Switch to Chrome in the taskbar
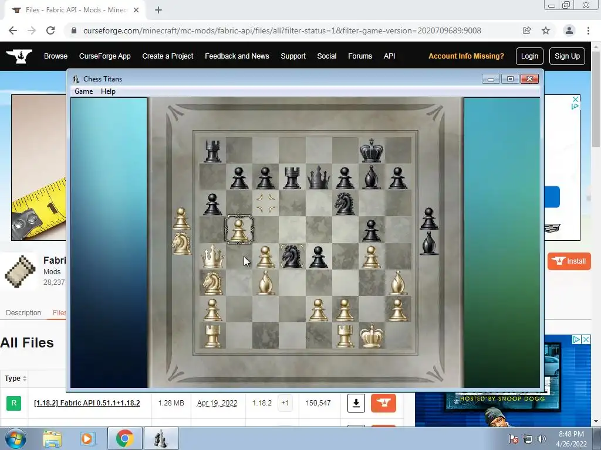 click(124, 438)
